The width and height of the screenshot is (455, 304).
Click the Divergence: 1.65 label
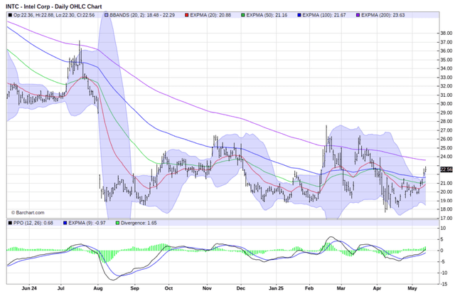click(139, 223)
